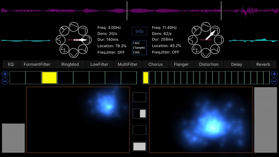Select V-shaped dip envelope on left wheel
Screen dimensions: 279x157
tap(74, 53)
